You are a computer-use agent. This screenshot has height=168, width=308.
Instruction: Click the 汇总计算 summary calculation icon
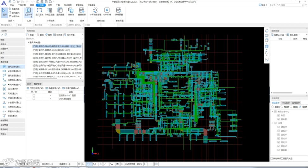coord(28,11)
